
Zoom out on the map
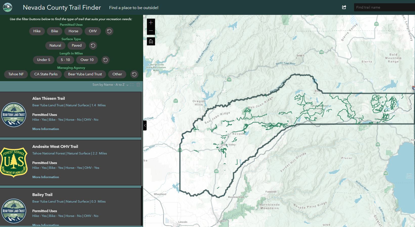pyautogui.click(x=151, y=30)
